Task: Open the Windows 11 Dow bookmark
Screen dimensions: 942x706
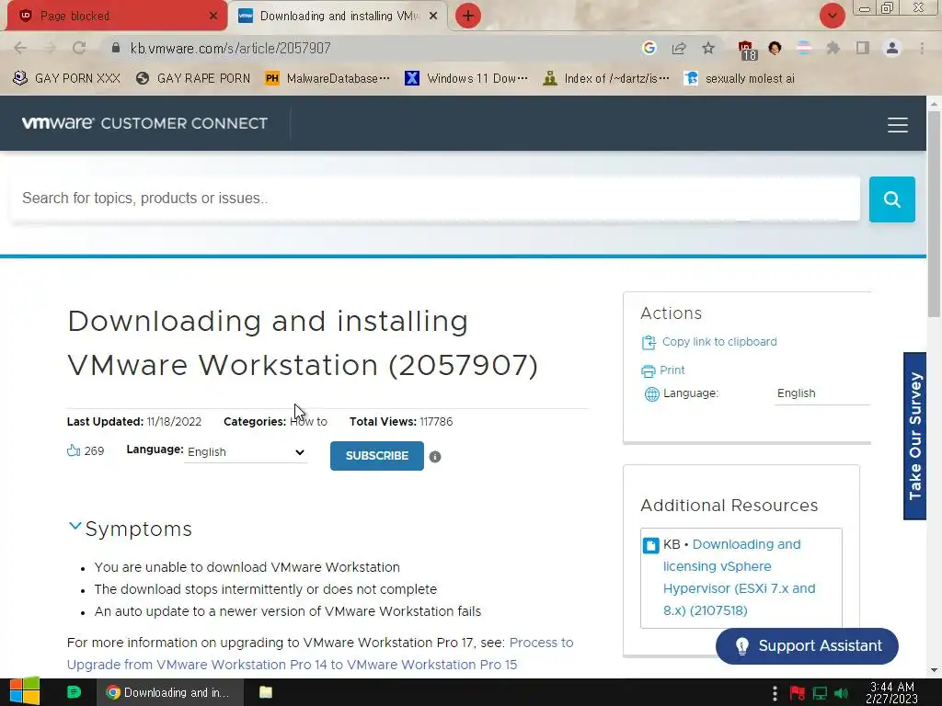Action: [466, 79]
